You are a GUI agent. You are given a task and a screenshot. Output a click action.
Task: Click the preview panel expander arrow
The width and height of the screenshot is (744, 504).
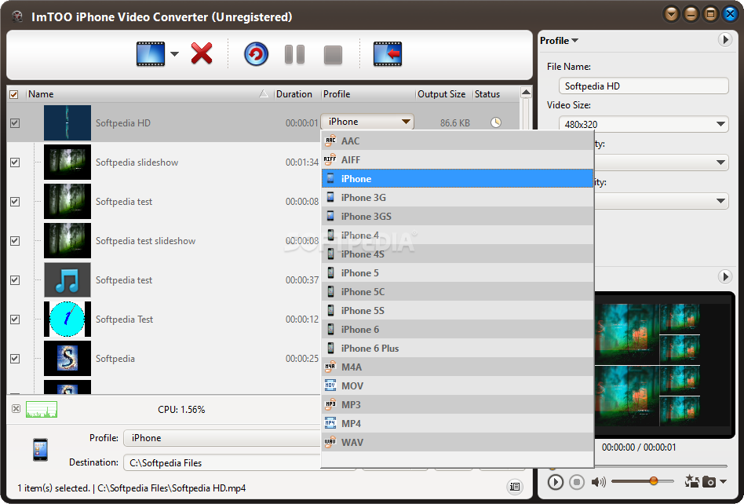[x=724, y=276]
